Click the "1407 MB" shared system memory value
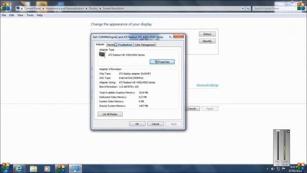The image size is (307, 173). pos(143,106)
